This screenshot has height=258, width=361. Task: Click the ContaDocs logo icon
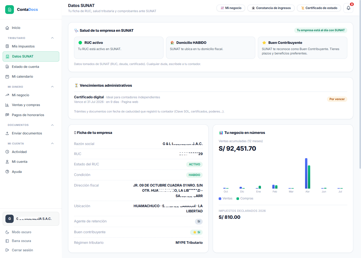point(10,10)
